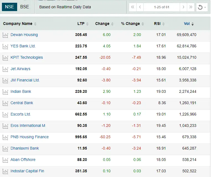Open the Dewan Housing company link
211x177 pixels.
(x=24, y=35)
